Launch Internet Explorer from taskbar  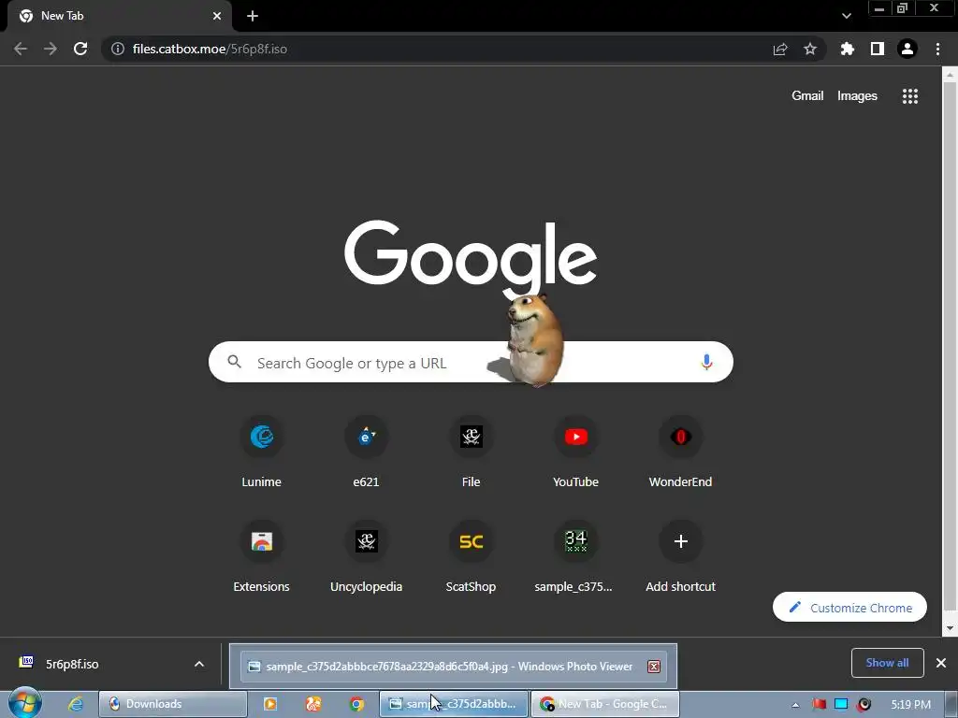[x=76, y=704]
